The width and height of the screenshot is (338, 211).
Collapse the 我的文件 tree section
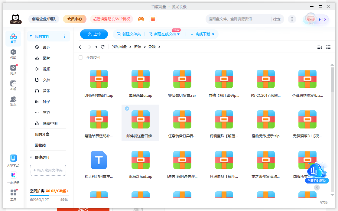coord(31,36)
